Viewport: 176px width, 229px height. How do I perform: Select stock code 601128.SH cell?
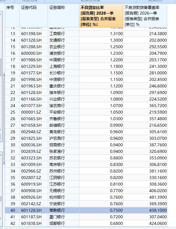(34, 210)
